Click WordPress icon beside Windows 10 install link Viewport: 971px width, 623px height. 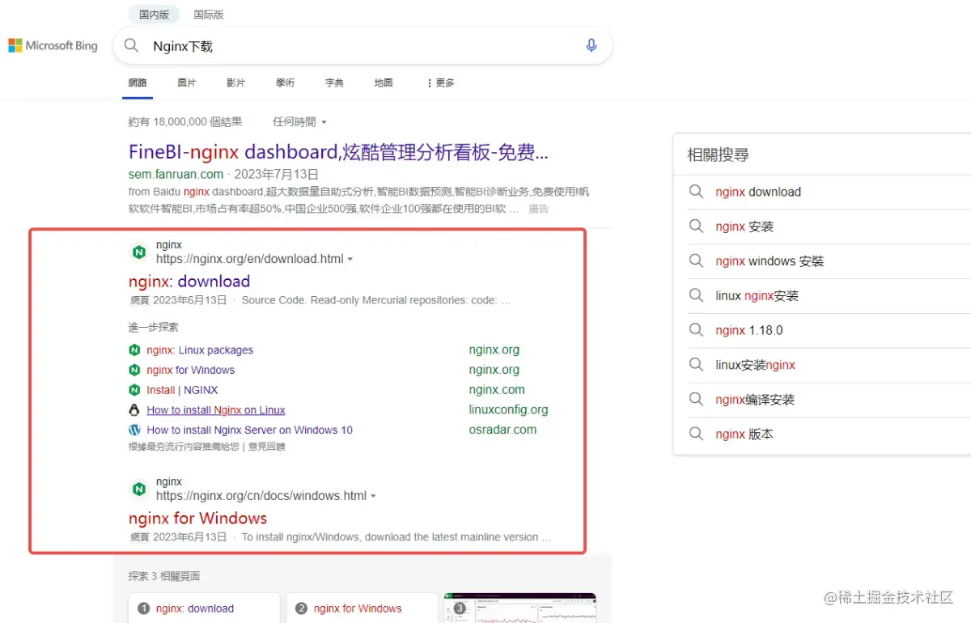click(134, 430)
